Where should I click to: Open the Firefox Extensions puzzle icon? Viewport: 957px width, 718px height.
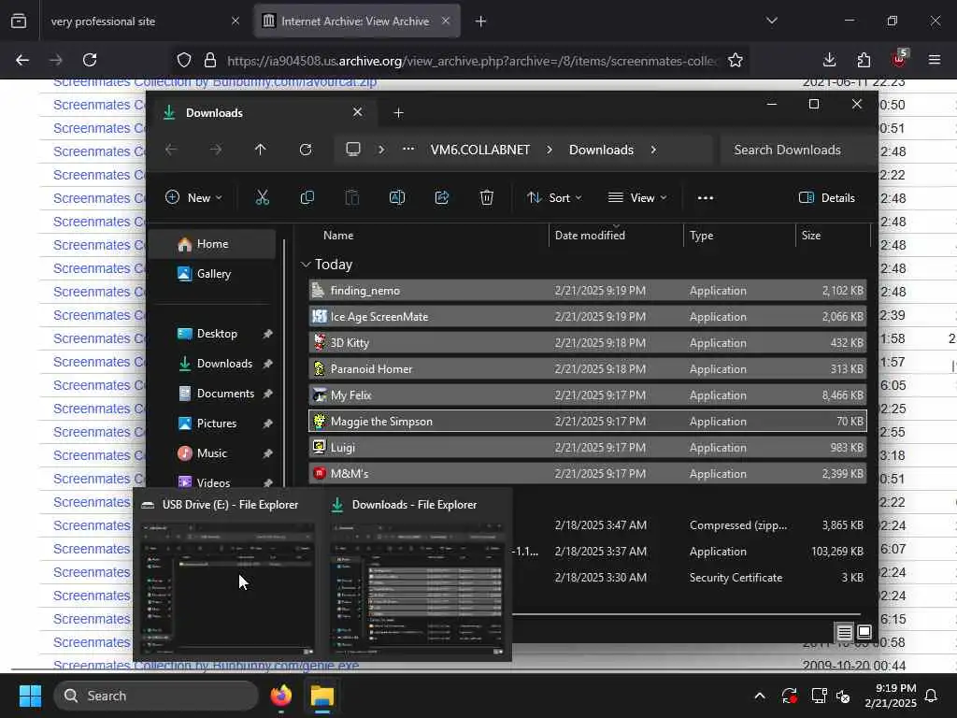click(x=864, y=60)
